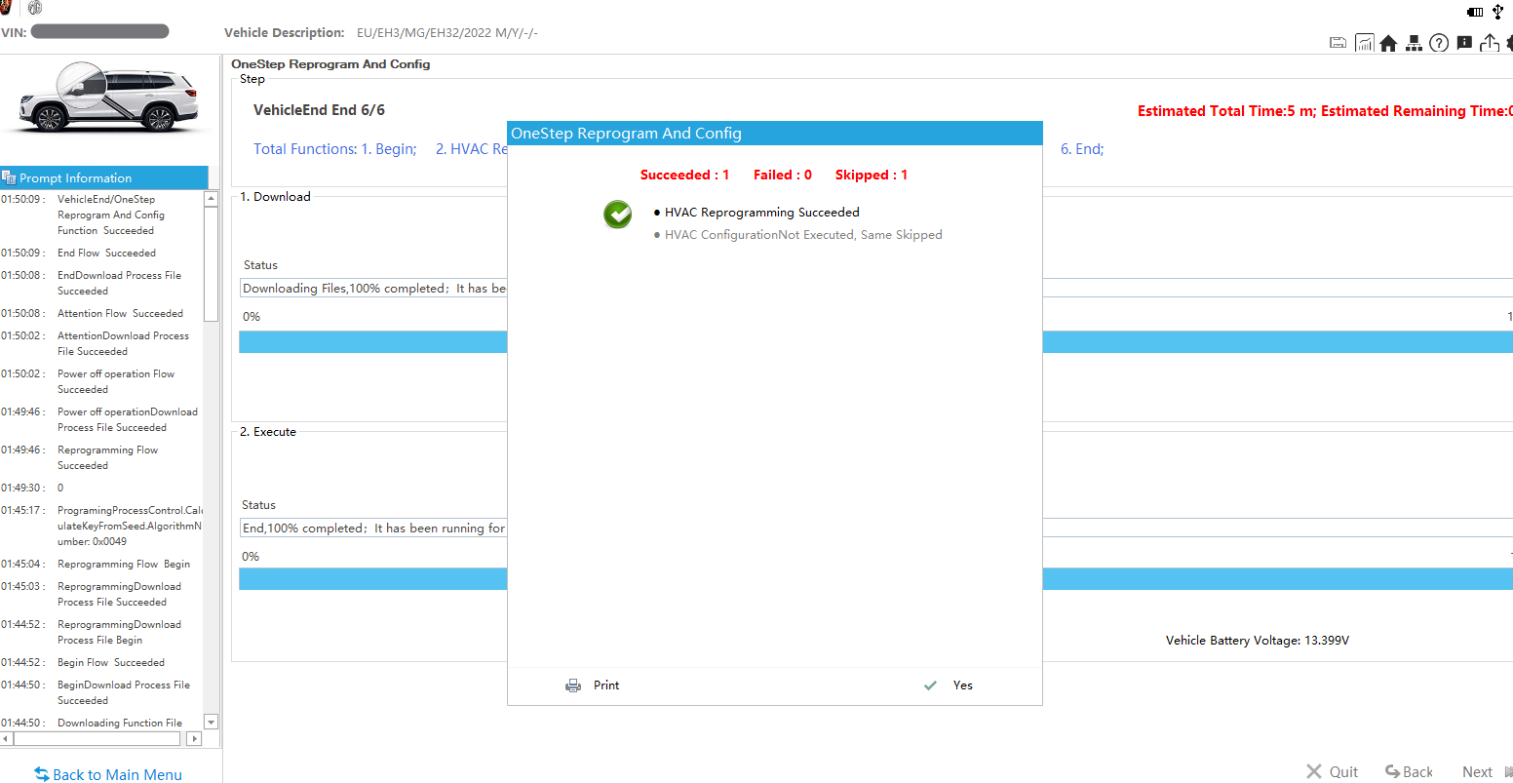Open the data graph chart icon

1364,43
